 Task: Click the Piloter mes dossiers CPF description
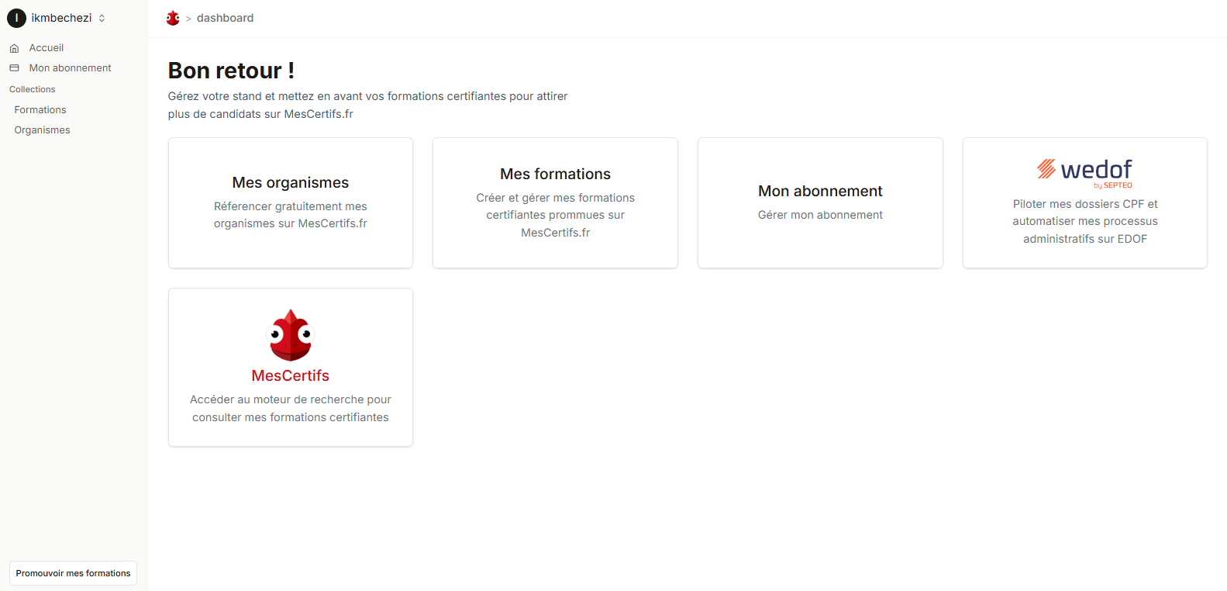tap(1084, 221)
